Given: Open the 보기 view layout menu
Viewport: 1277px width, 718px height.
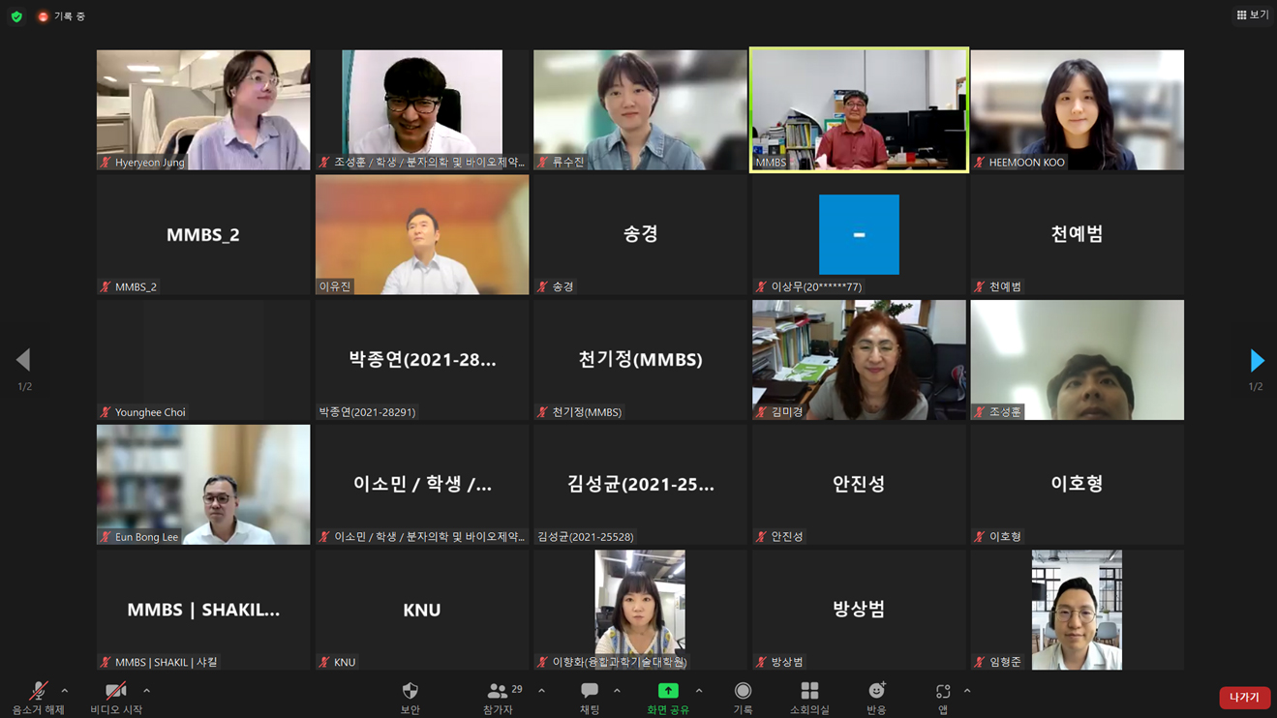Looking at the screenshot, I should tap(1252, 15).
